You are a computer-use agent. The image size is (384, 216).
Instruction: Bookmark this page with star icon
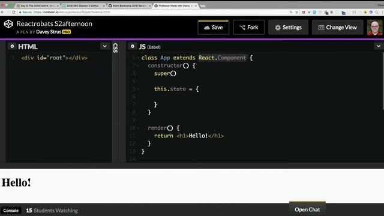point(296,12)
